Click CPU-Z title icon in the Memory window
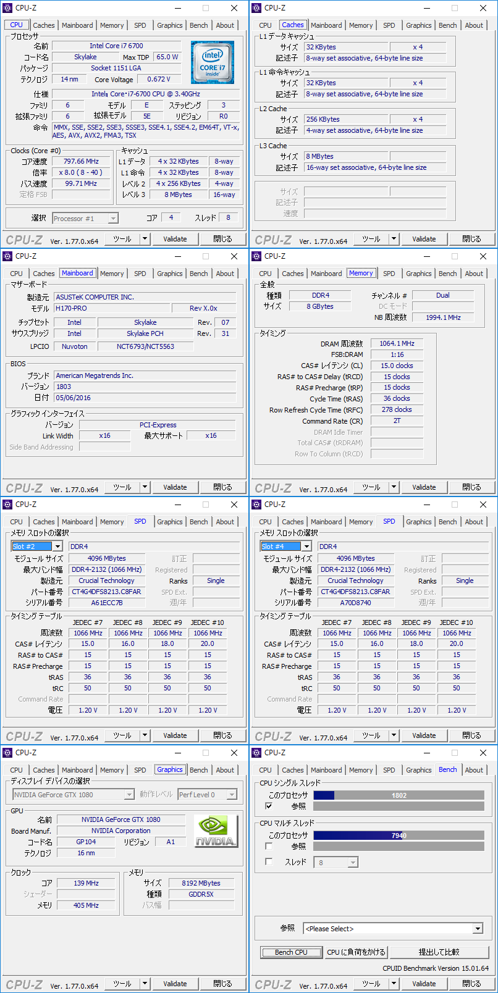 257,256
